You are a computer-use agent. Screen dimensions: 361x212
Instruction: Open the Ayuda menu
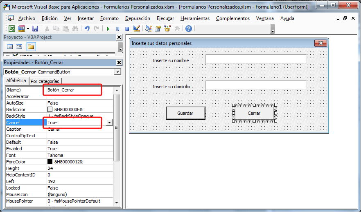(287, 18)
